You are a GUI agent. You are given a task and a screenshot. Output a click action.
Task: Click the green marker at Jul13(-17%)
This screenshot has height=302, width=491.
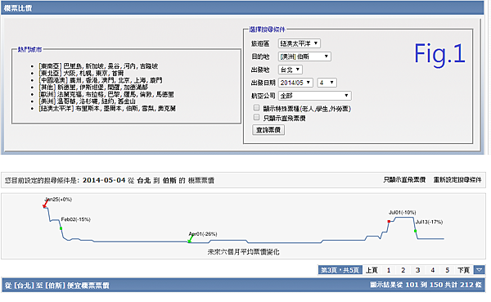415,231
